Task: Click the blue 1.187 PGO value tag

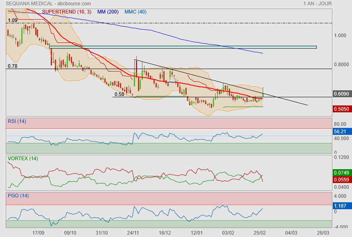Action: click(x=341, y=206)
